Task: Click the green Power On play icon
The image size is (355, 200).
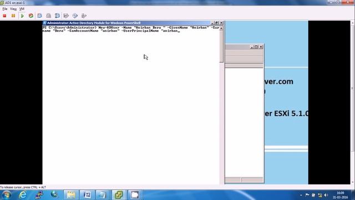Action: 22,16
